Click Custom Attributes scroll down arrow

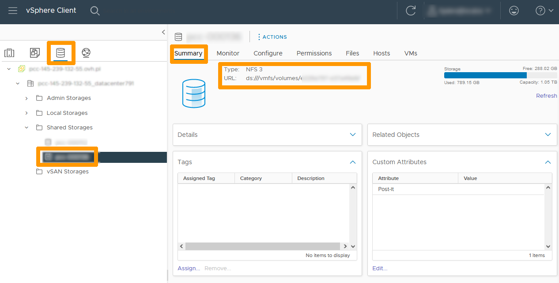click(548, 246)
